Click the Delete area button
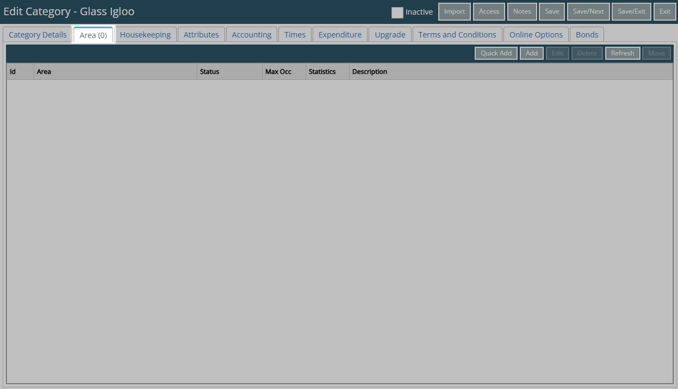The height and width of the screenshot is (389, 678). point(587,53)
